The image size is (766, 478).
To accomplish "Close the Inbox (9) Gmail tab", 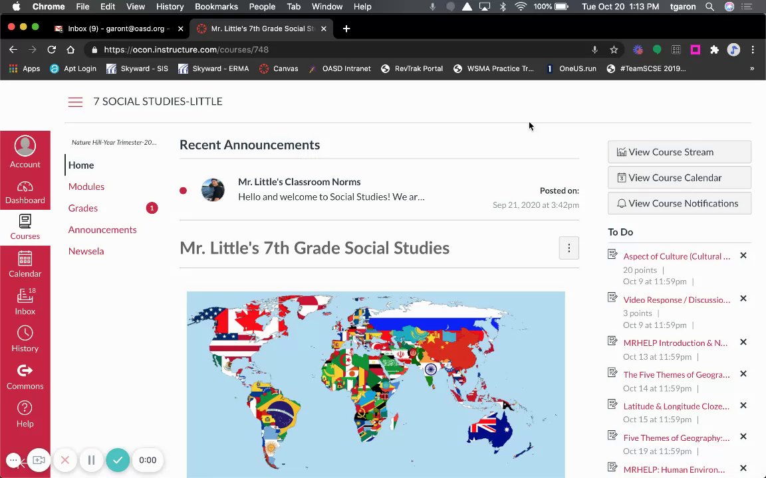I will pos(180,29).
